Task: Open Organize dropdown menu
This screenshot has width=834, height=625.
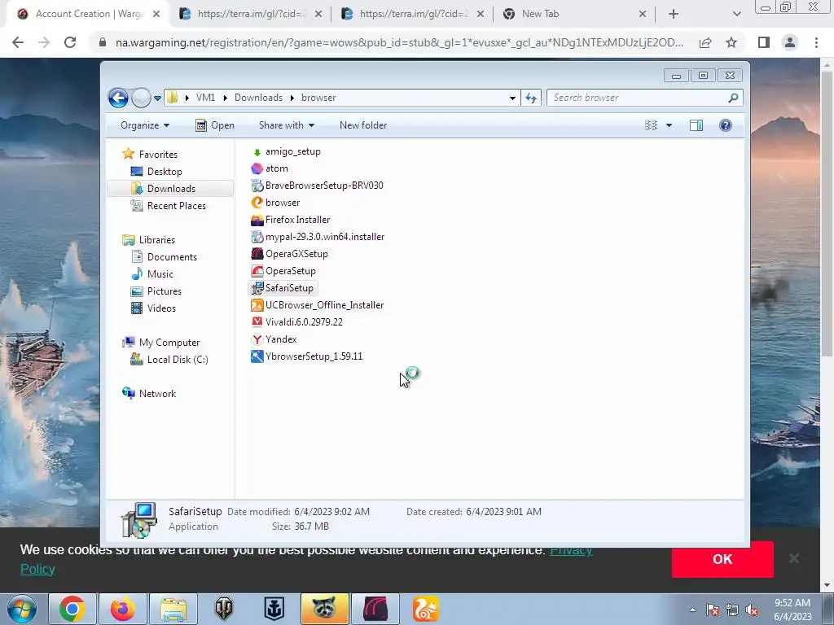Action: pyautogui.click(x=145, y=125)
